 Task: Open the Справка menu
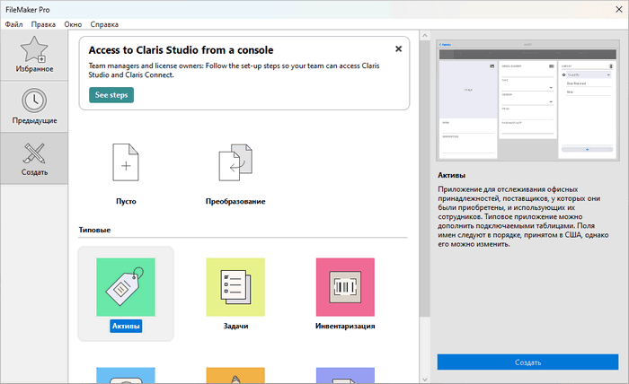click(x=104, y=24)
